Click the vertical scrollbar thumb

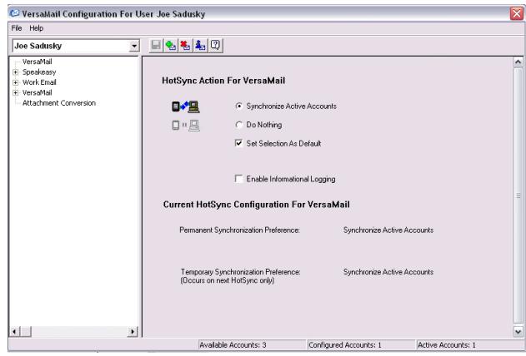tap(518, 195)
